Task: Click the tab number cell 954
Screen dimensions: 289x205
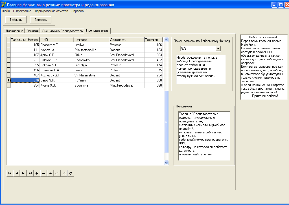Action: pos(25,85)
